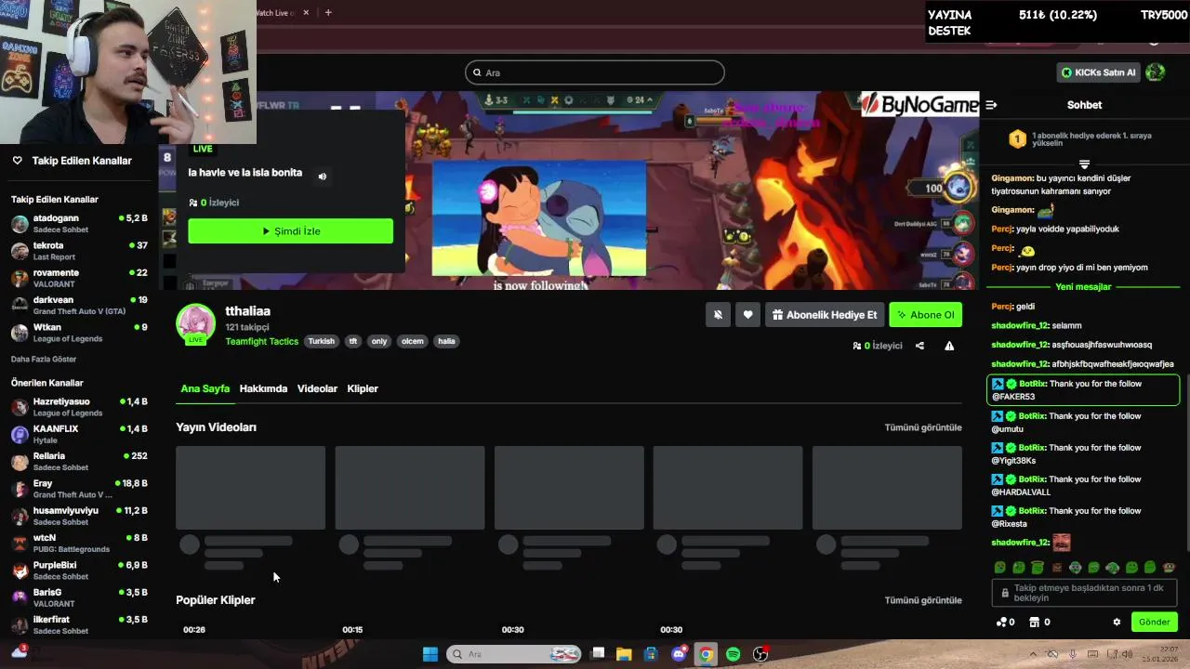This screenshot has width=1190, height=669.
Task: Mute notifications with the bell-off icon
Action: pyautogui.click(x=718, y=315)
